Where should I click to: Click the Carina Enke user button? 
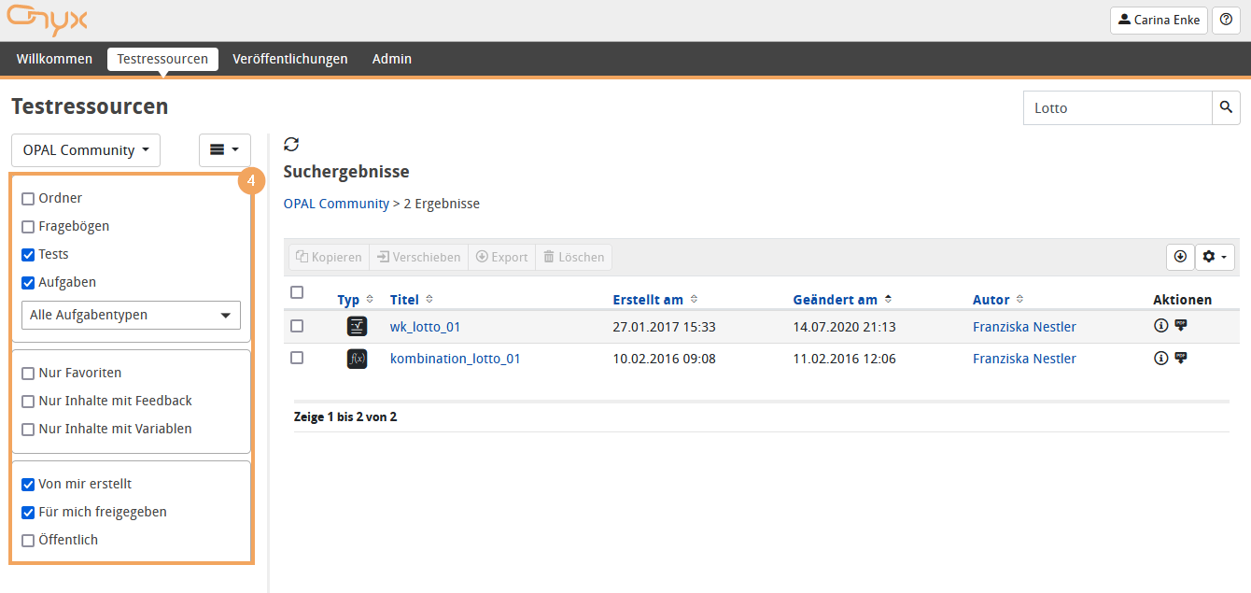point(1158,20)
